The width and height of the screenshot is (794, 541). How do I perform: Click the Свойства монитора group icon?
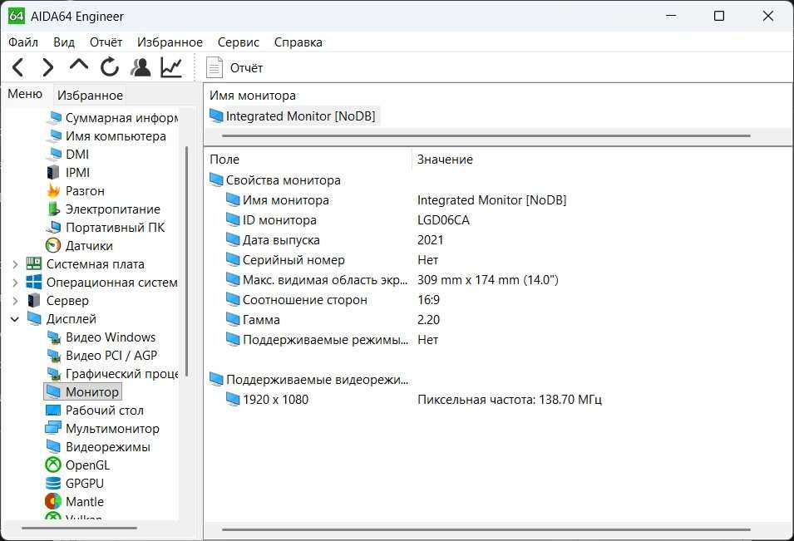coord(216,180)
